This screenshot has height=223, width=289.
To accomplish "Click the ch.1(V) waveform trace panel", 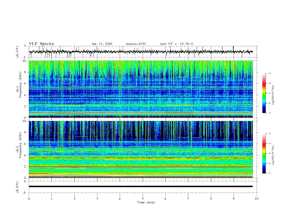I will coord(140,52).
